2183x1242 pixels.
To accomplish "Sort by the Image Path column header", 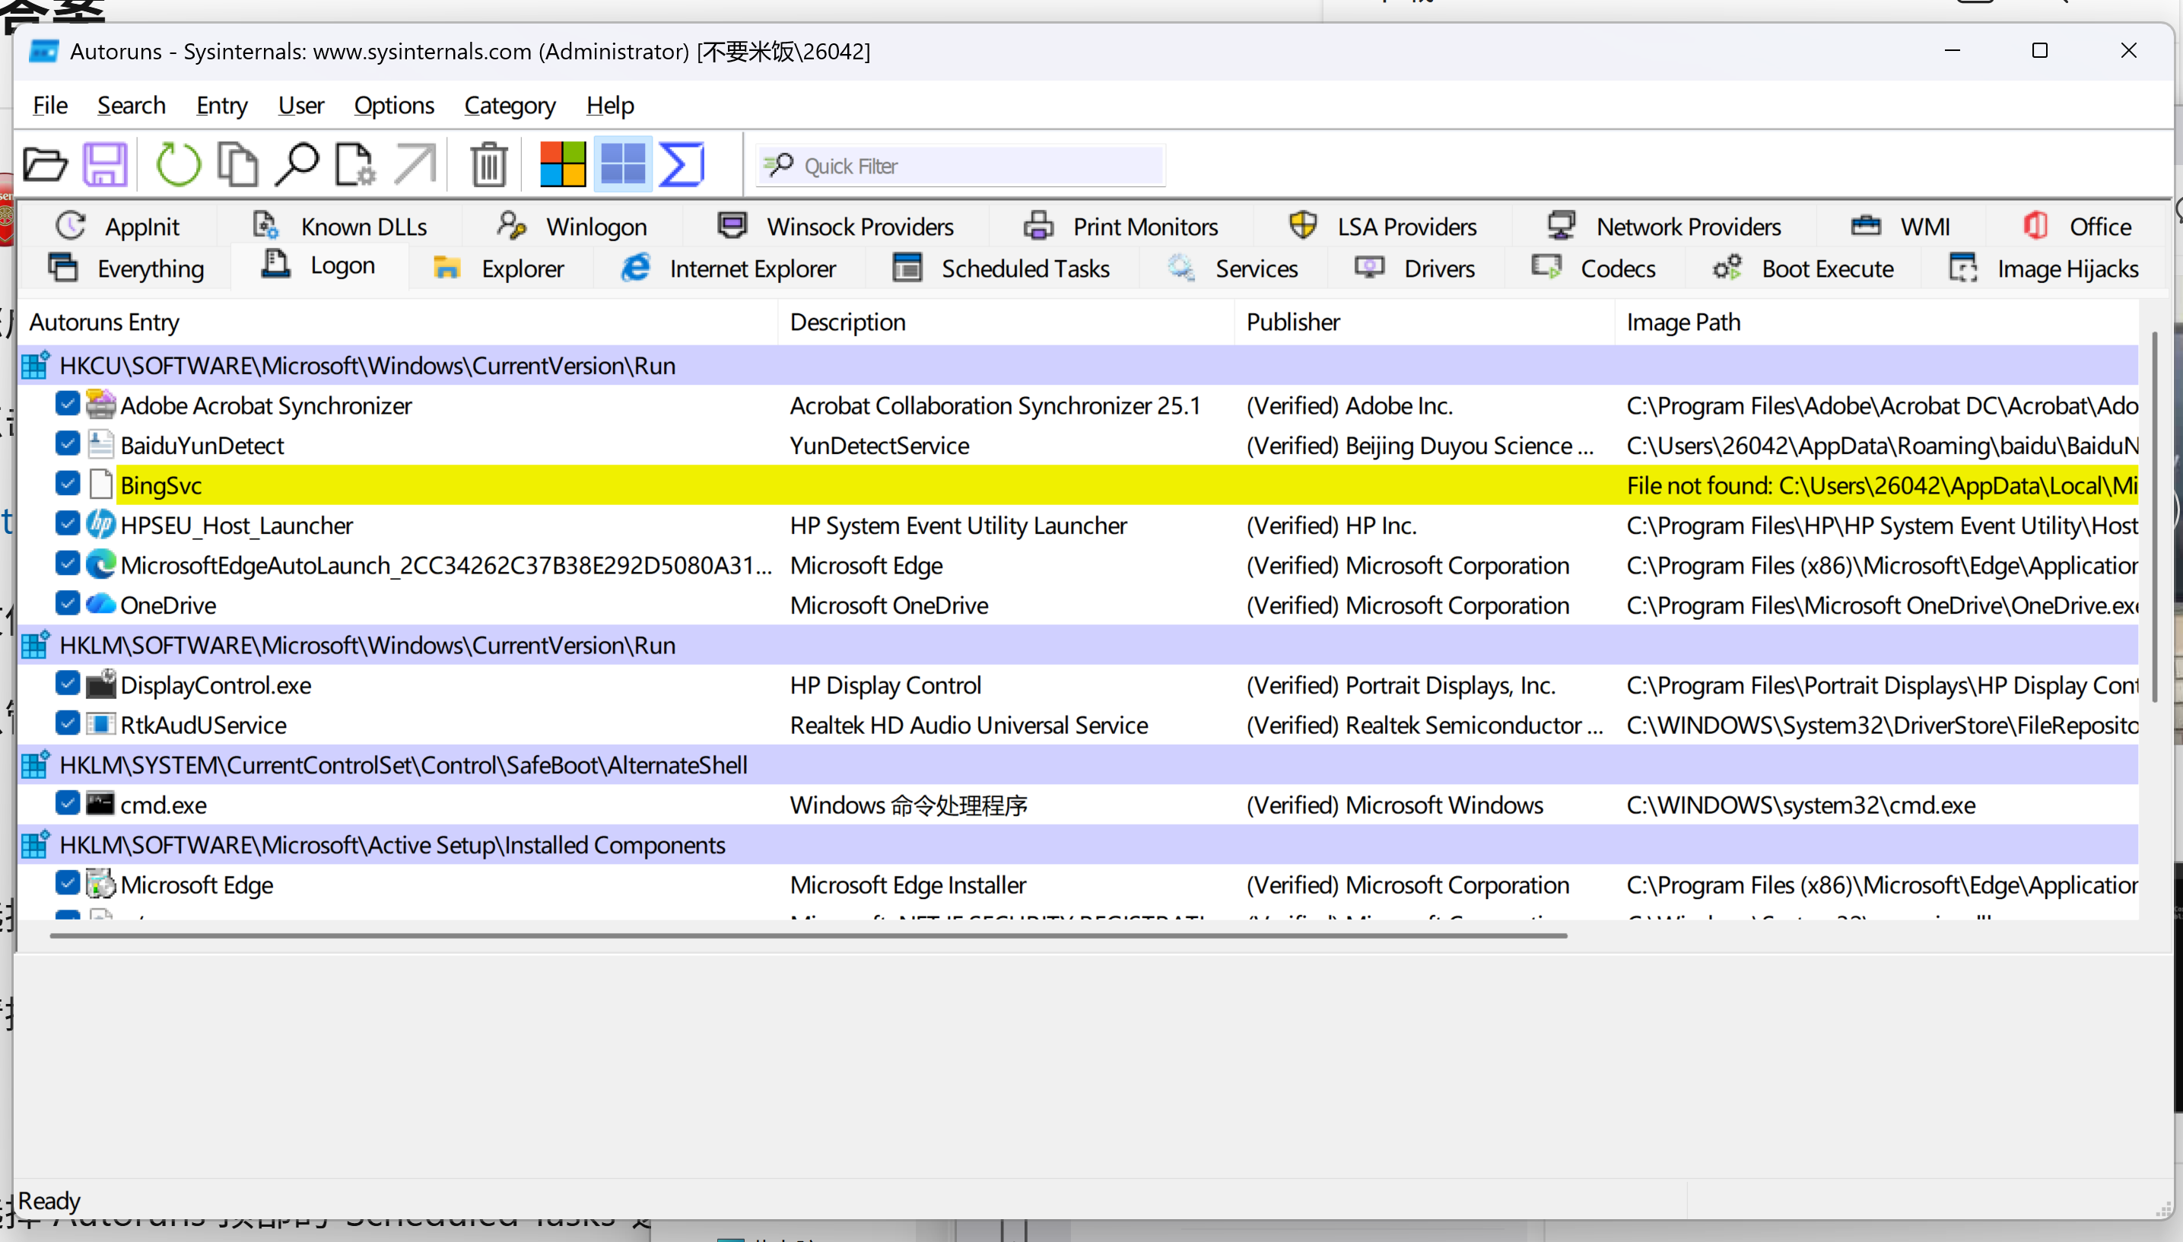I will pos(1876,322).
